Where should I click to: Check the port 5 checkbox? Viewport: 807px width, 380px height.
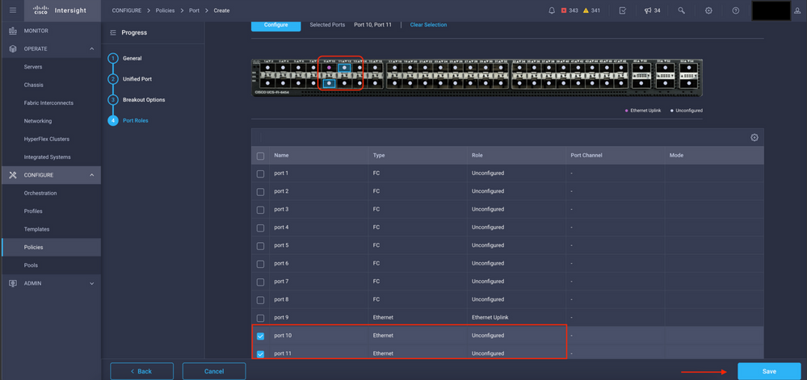[x=260, y=246]
